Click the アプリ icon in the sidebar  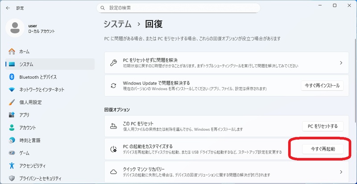click(x=12, y=115)
